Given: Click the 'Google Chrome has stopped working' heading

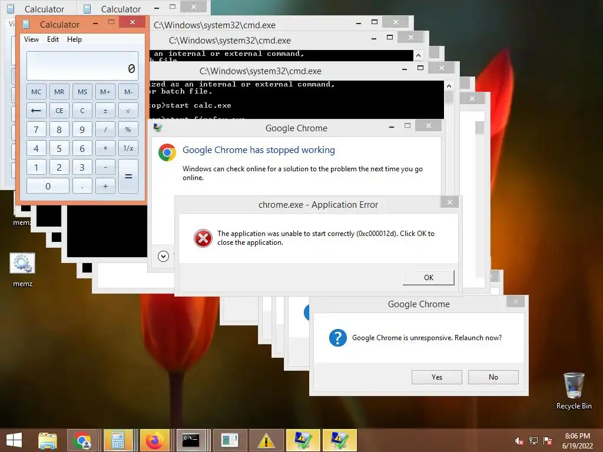Looking at the screenshot, I should [259, 150].
